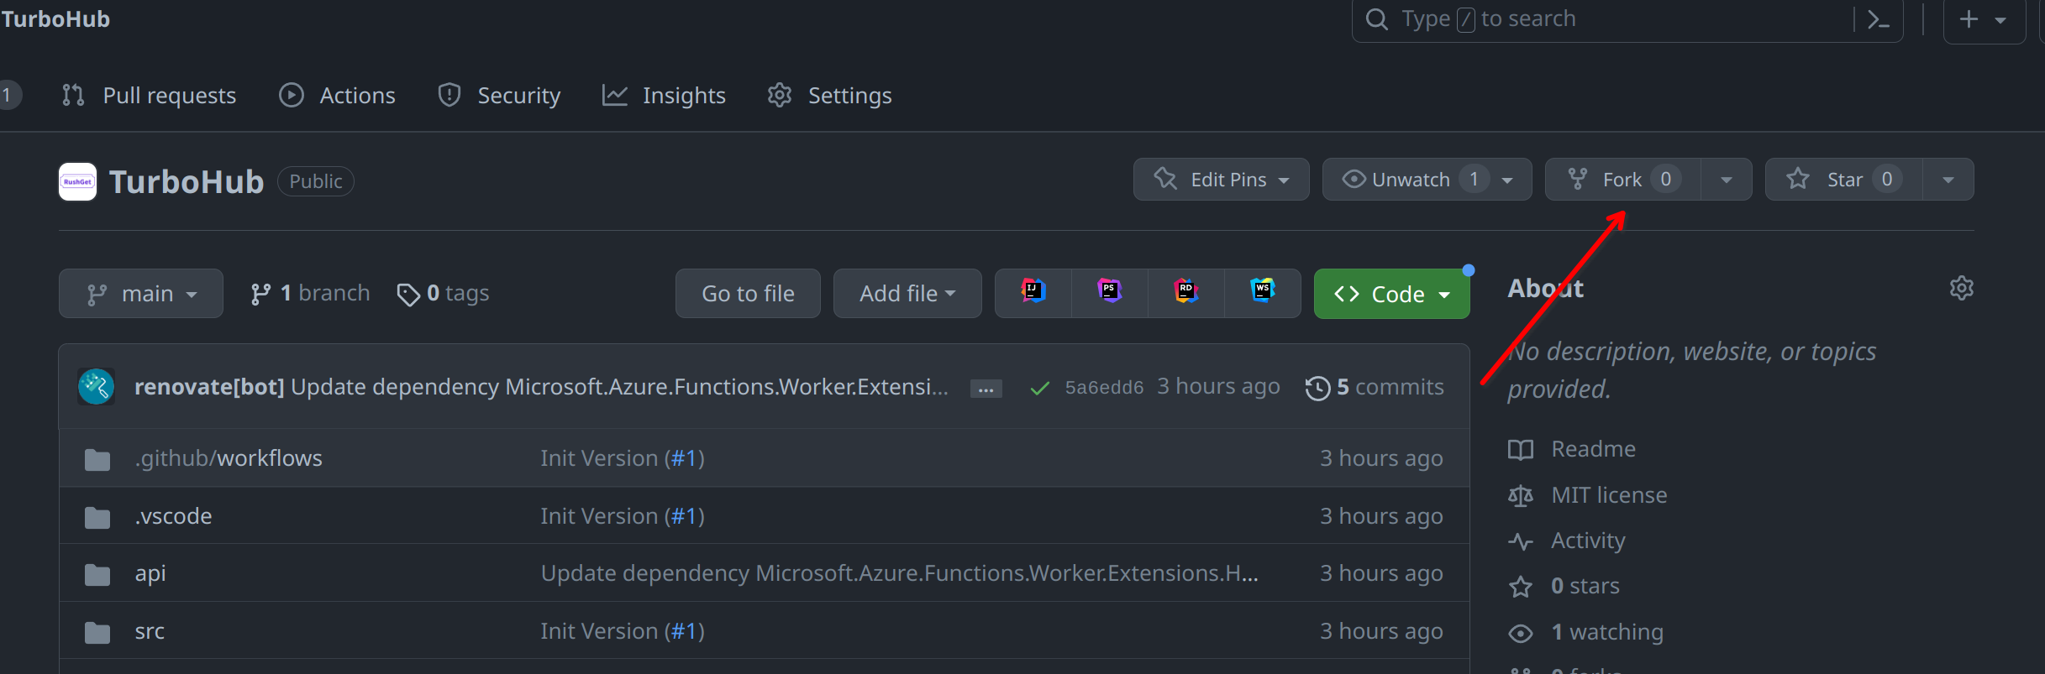The height and width of the screenshot is (674, 2045).
Task: Open the Security tab
Action: click(x=499, y=96)
